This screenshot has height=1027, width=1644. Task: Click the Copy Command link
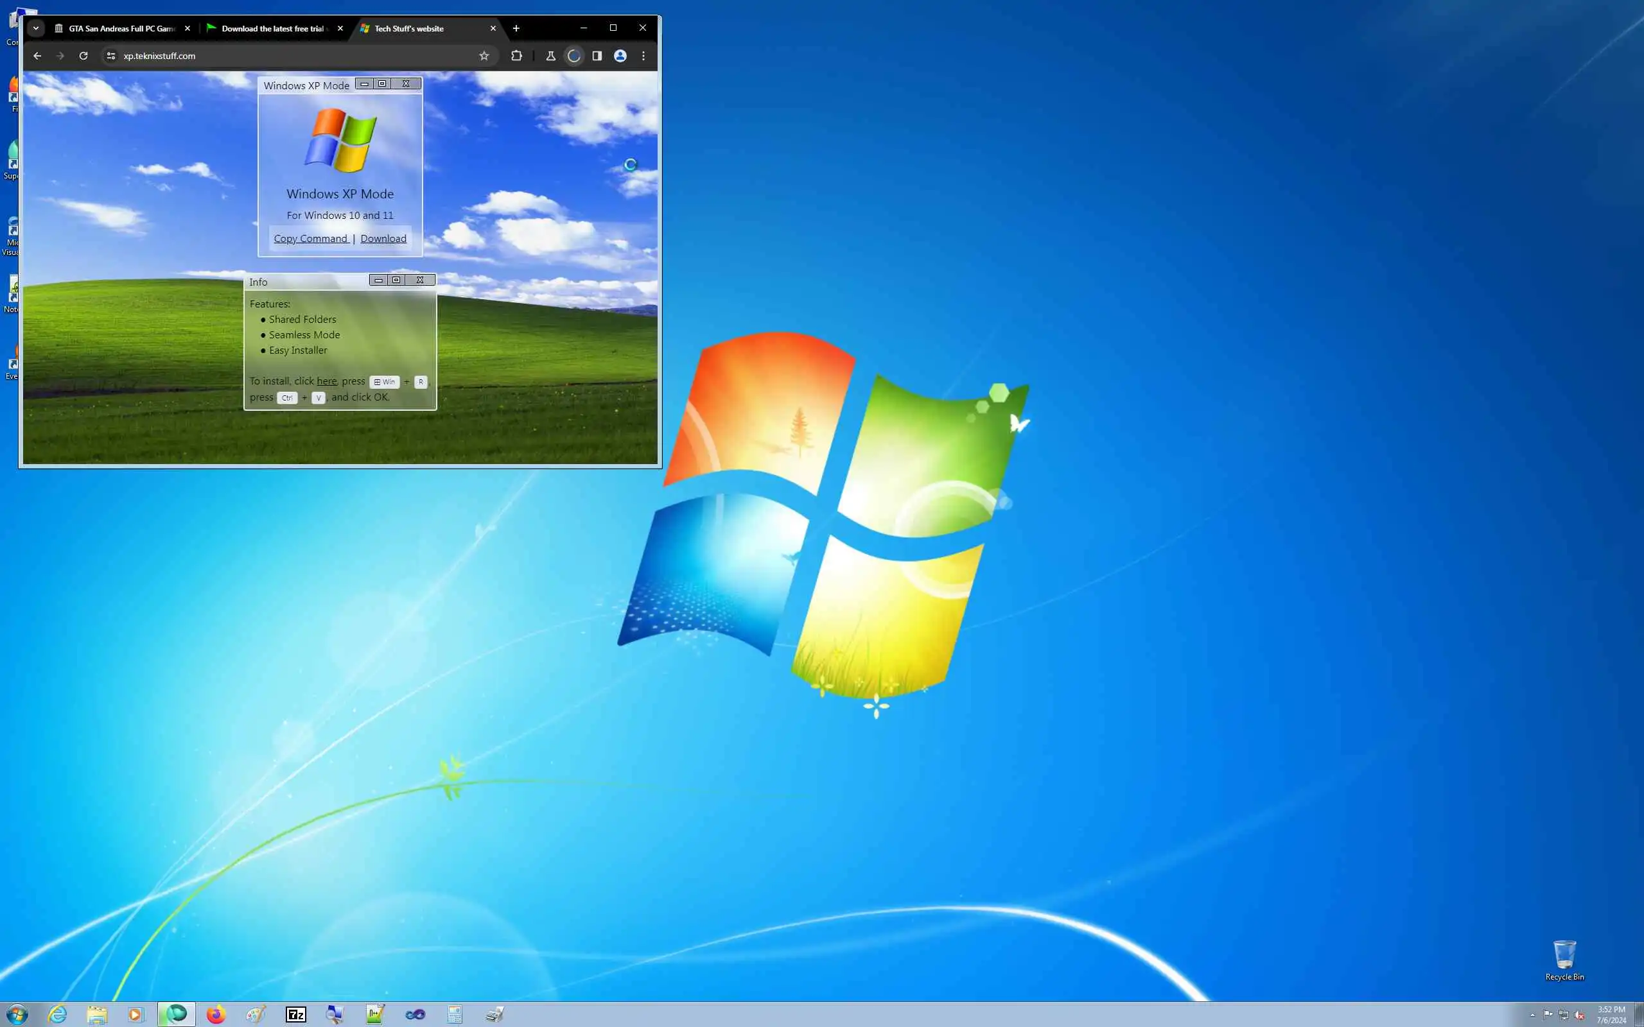click(x=310, y=238)
